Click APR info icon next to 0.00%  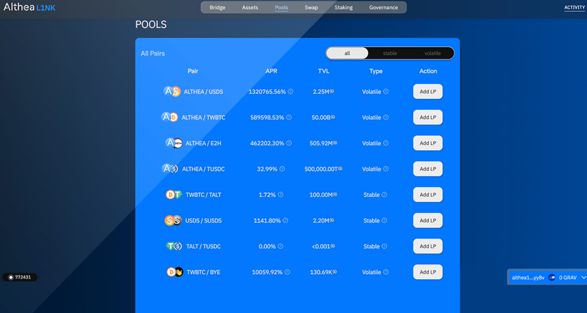[281, 246]
